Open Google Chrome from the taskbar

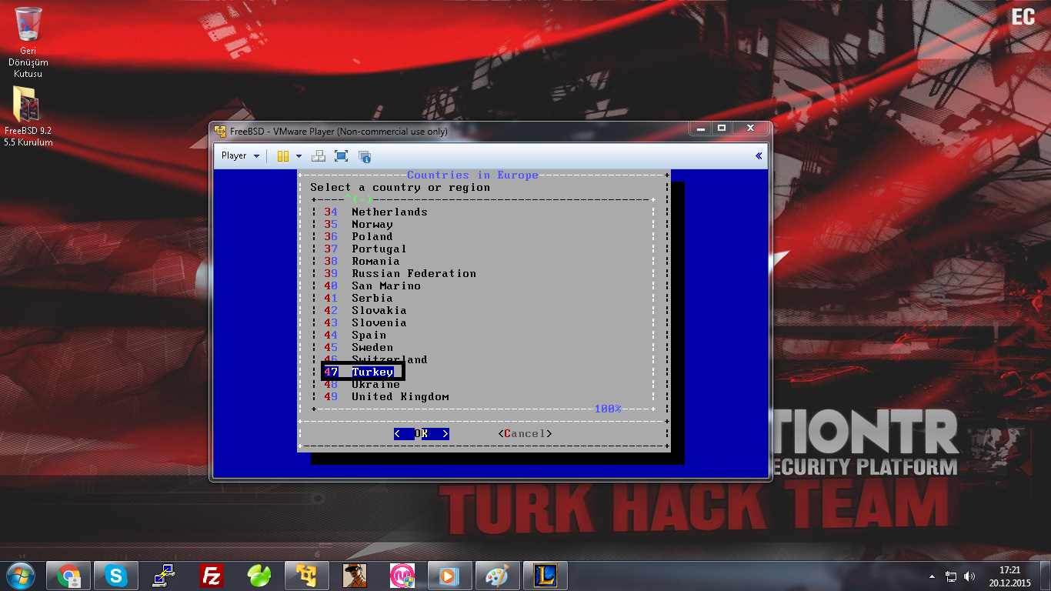coord(69,575)
